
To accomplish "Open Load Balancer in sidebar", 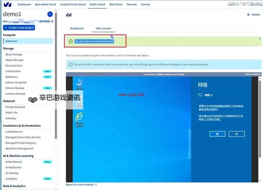I will pyautogui.click(x=14, y=131).
